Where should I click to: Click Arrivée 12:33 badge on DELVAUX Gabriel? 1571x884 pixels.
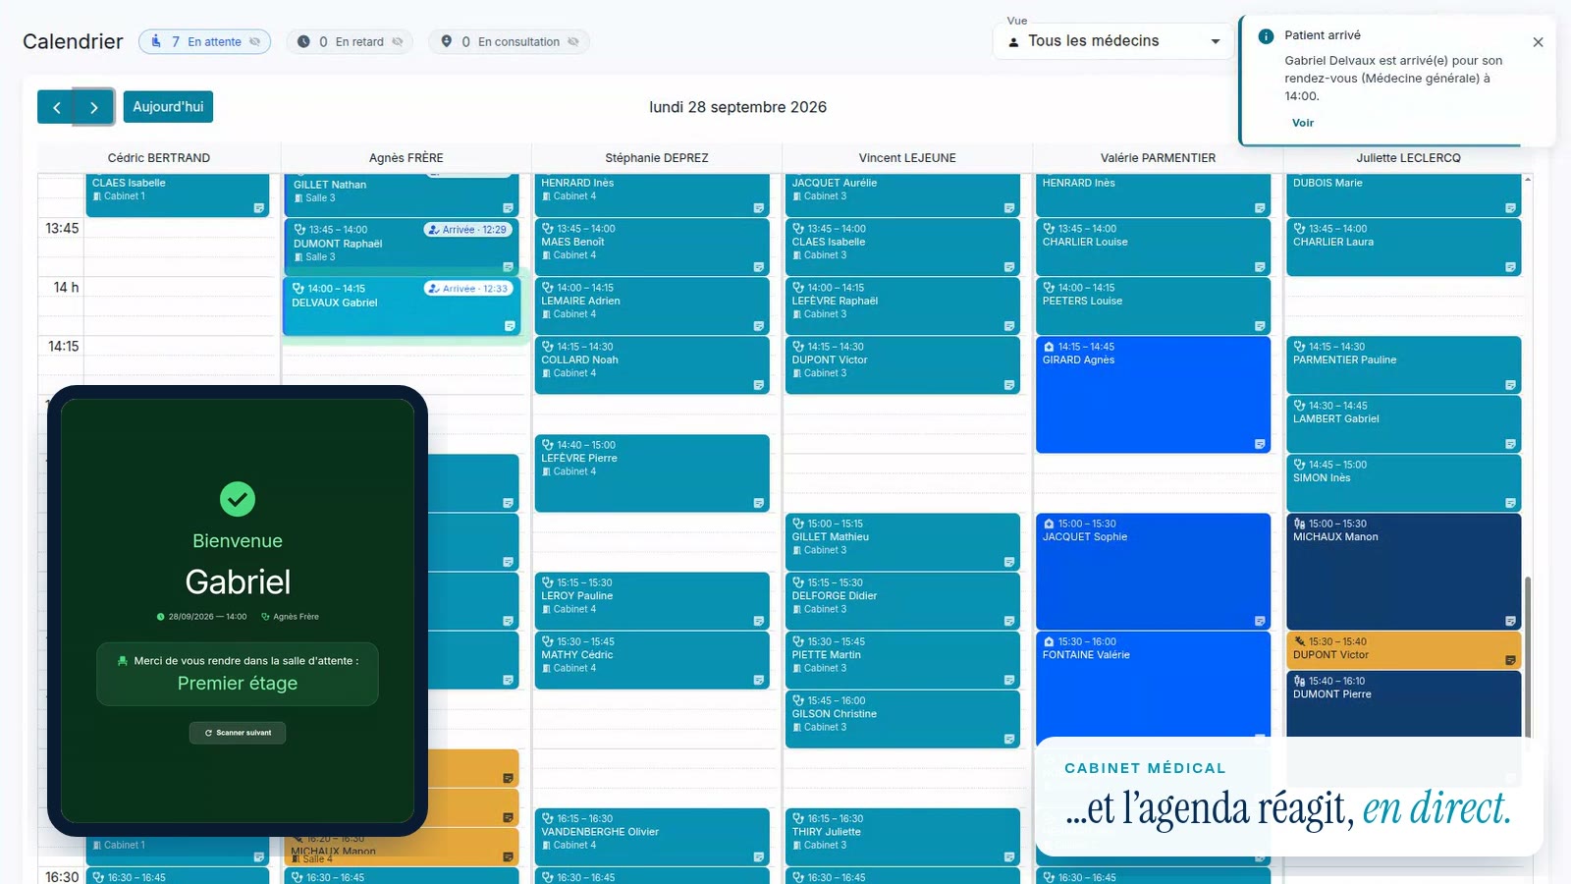[x=467, y=289]
